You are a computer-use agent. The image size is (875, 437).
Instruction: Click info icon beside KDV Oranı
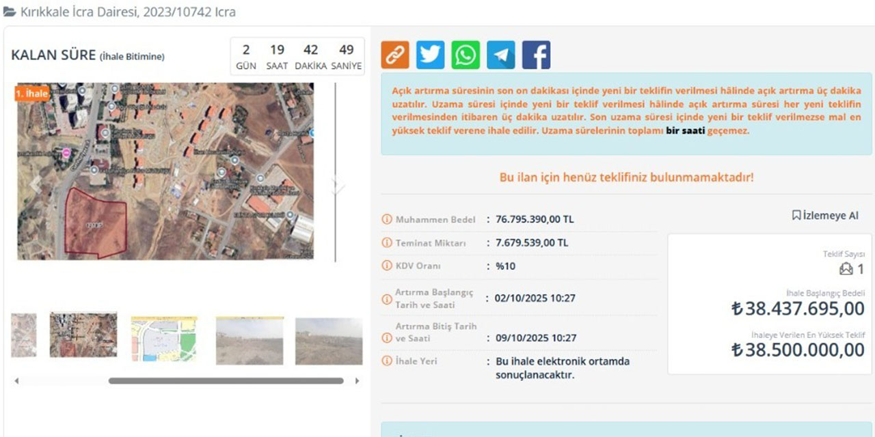pos(387,266)
